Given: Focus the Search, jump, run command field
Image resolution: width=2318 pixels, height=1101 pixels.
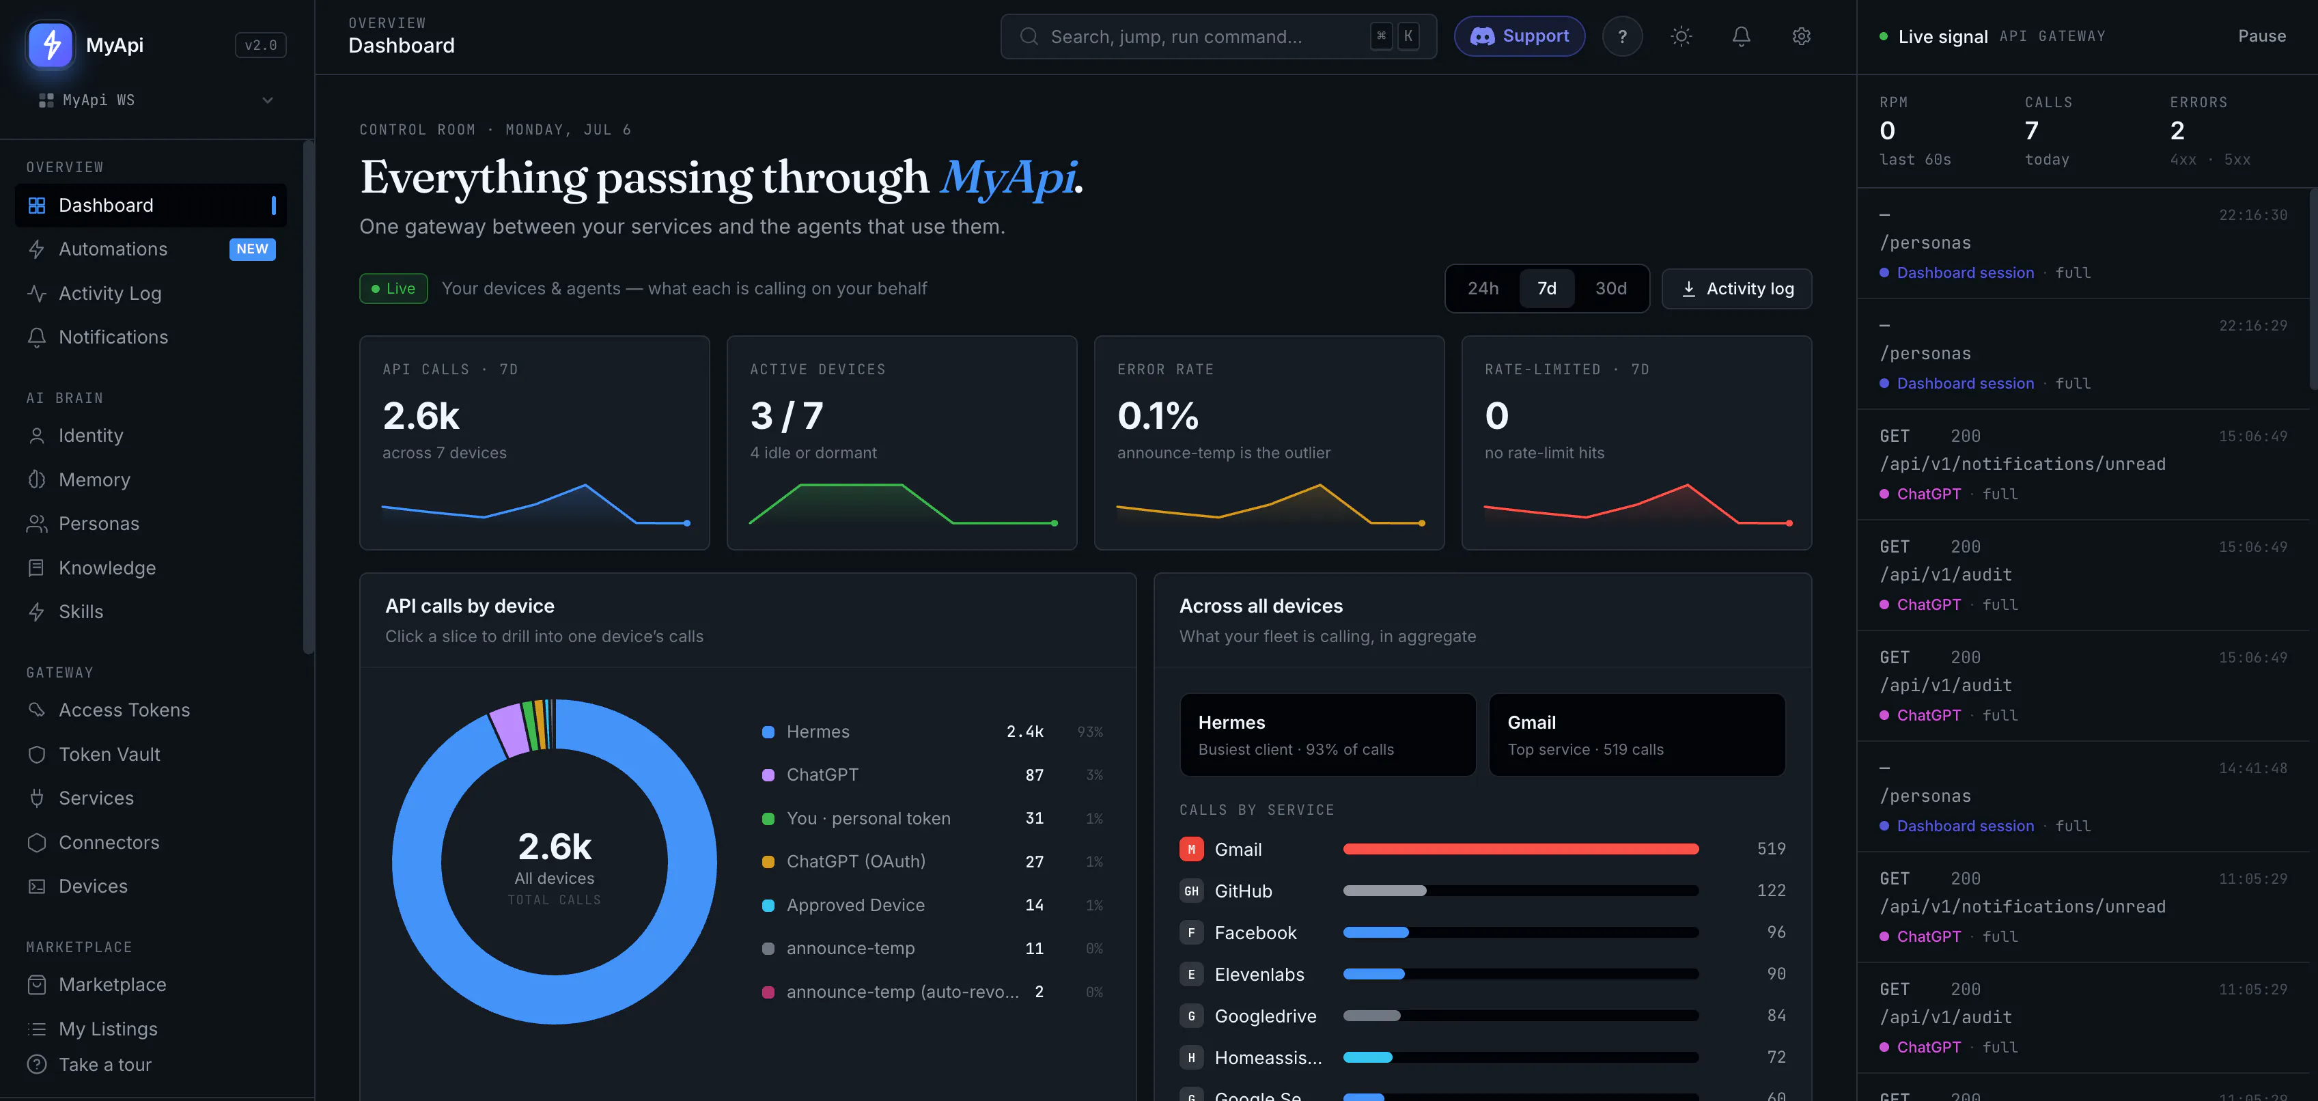Looking at the screenshot, I should tap(1218, 37).
